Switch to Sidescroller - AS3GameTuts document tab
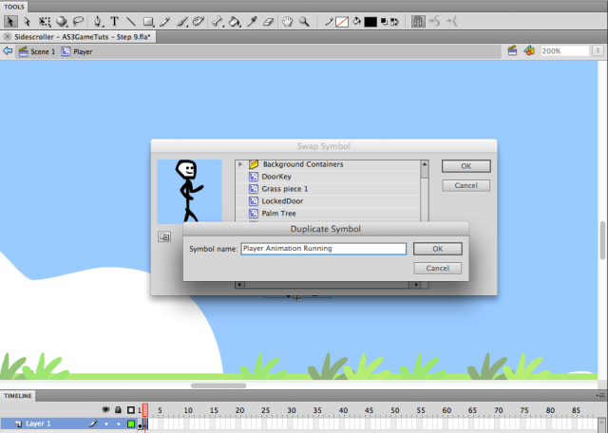 pyautogui.click(x=83, y=37)
